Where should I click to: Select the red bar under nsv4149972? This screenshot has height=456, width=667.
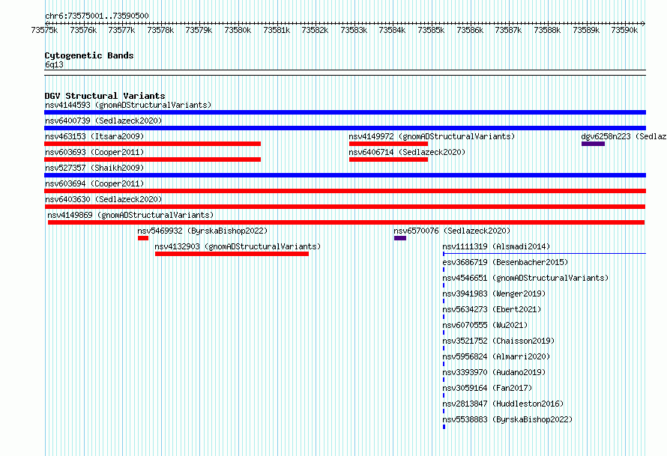388,144
